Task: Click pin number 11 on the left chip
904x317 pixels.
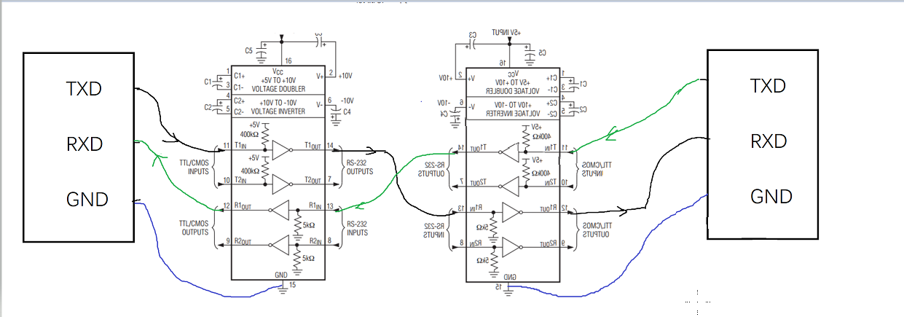Action: point(227,146)
